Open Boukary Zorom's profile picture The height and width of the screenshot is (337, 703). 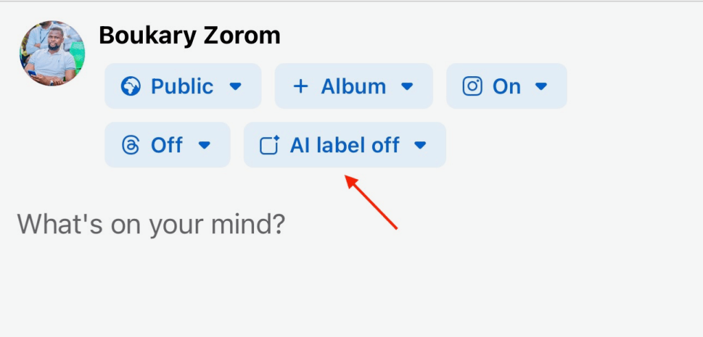[x=52, y=54]
